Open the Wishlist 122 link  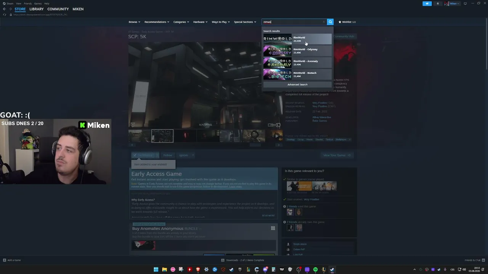click(x=347, y=22)
